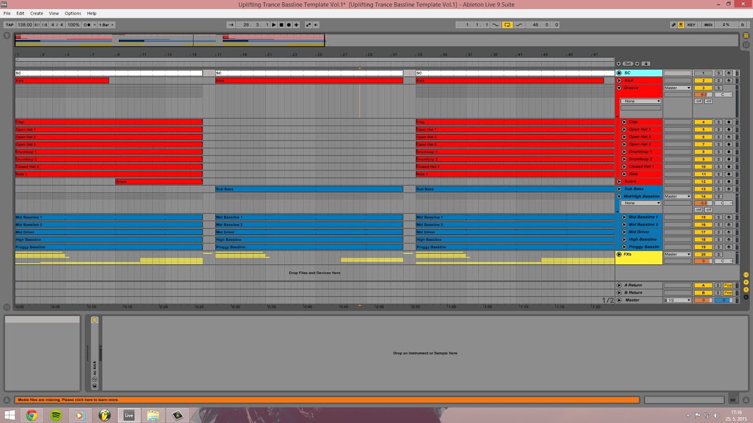Screen dimensions: 753x423
Task: Open Groove track Master output dropdown
Action: coord(677,88)
